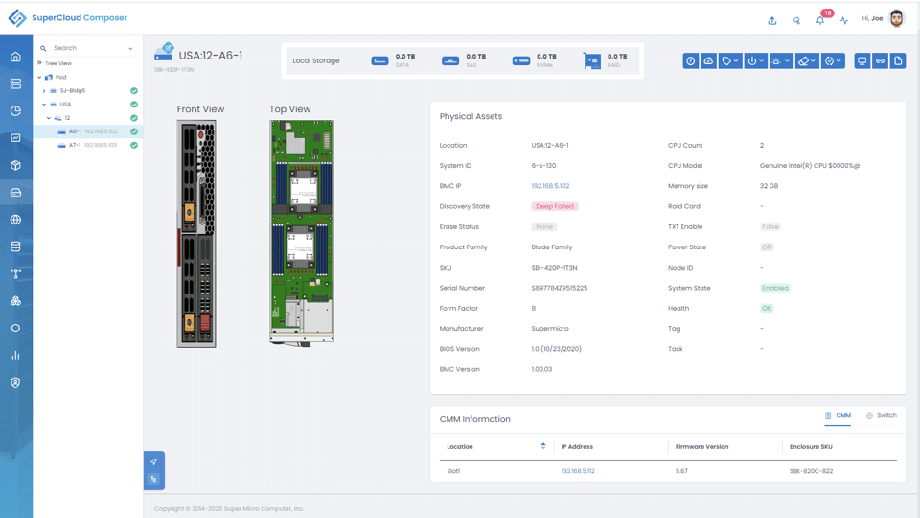Open BMC IP link 192.168.5.102

[x=550, y=186]
